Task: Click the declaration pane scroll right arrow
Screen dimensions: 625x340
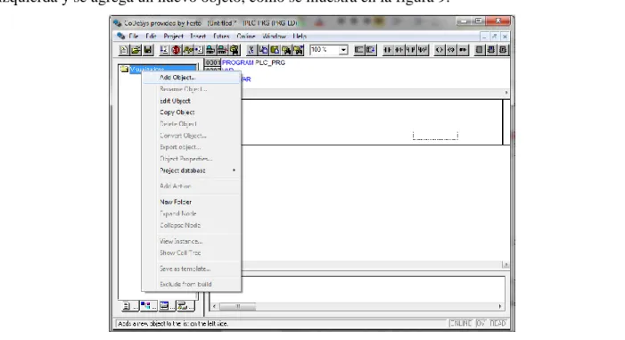Action: point(506,93)
